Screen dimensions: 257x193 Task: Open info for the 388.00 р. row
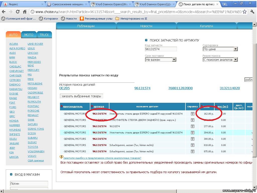click(x=192, y=139)
